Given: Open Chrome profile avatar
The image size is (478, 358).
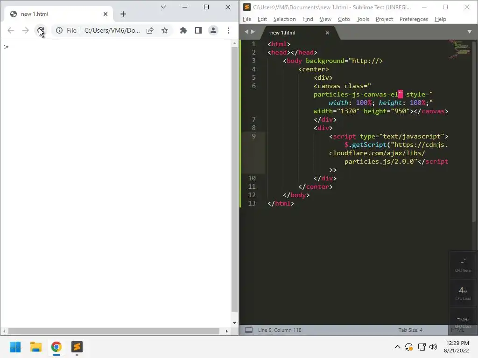Looking at the screenshot, I should coord(213,30).
